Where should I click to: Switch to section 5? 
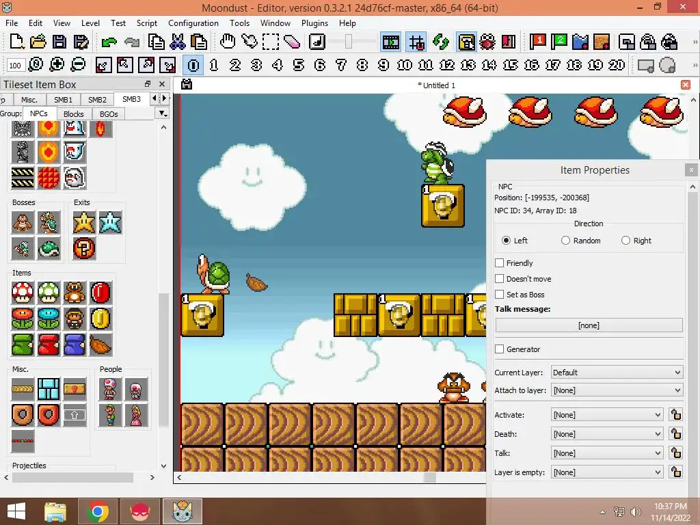(x=299, y=65)
